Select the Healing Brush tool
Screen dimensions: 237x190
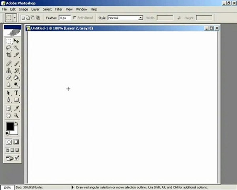pos(9,64)
